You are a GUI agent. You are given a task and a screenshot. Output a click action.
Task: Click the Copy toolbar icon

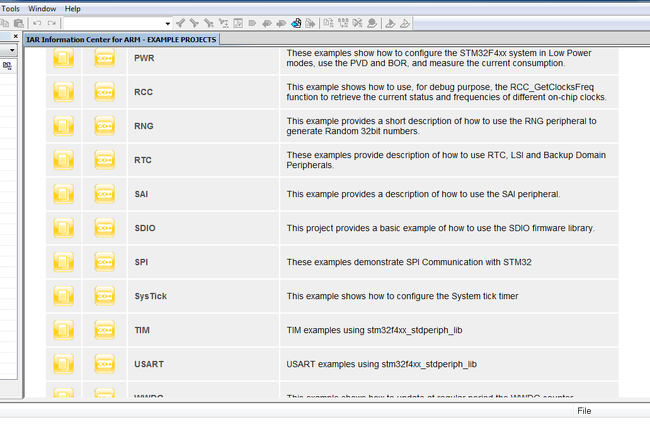(x=4, y=23)
